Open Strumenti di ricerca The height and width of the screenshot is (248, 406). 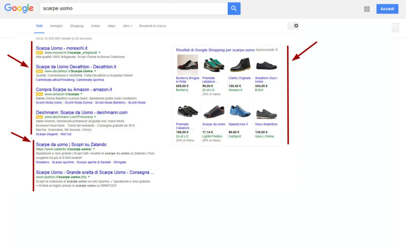point(152,26)
